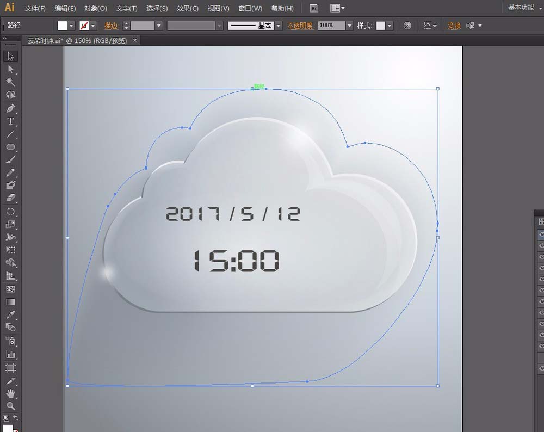Click the none stroke swatch in control bar
This screenshot has width=544, height=432.
click(x=84, y=26)
